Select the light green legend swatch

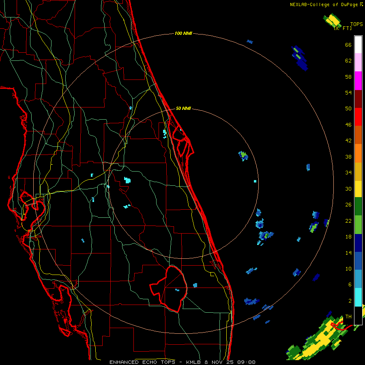point(358,225)
